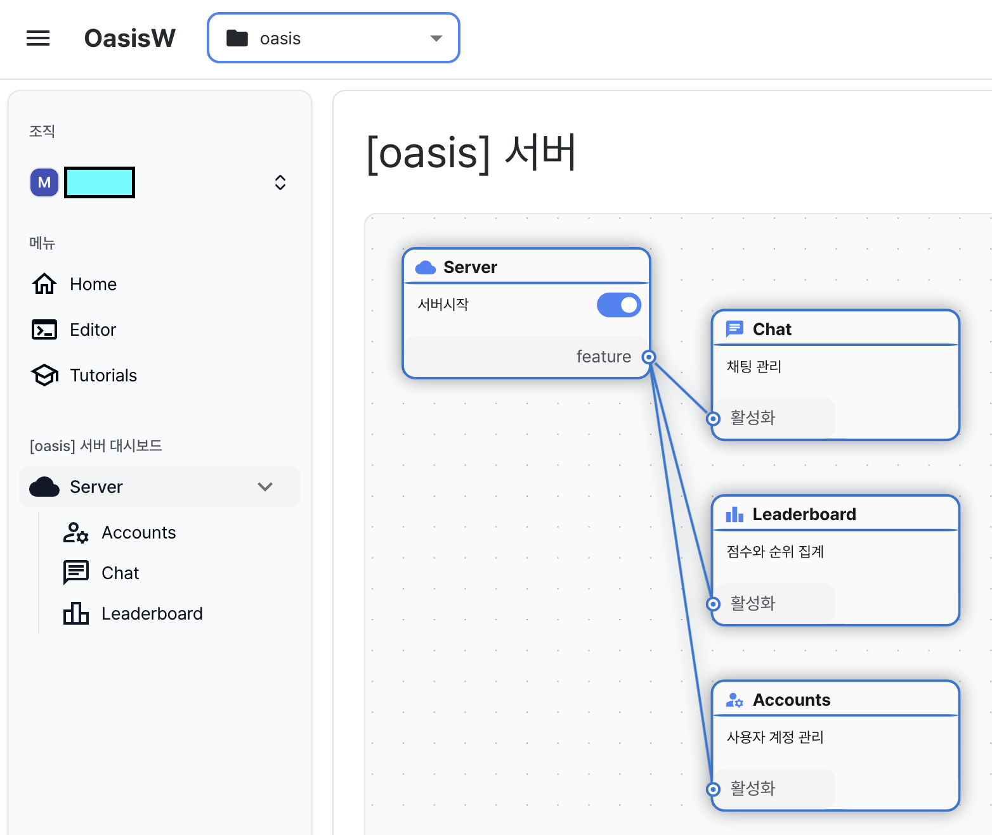Screen dimensions: 992x835
Task: Select Leaderboard in the sidebar submenu
Action: pos(152,613)
